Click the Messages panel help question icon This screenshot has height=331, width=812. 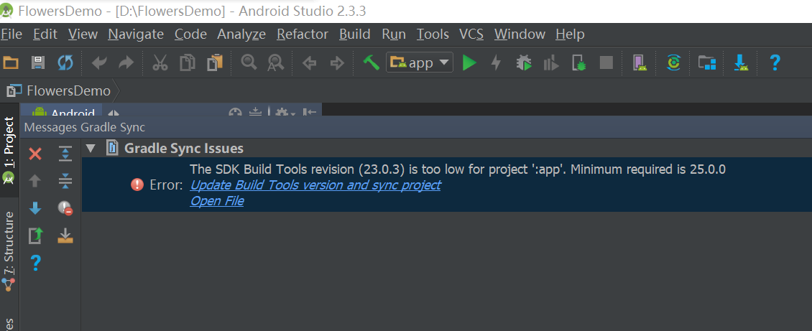[x=35, y=264]
